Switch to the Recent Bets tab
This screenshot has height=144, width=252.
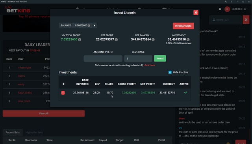(13, 133)
